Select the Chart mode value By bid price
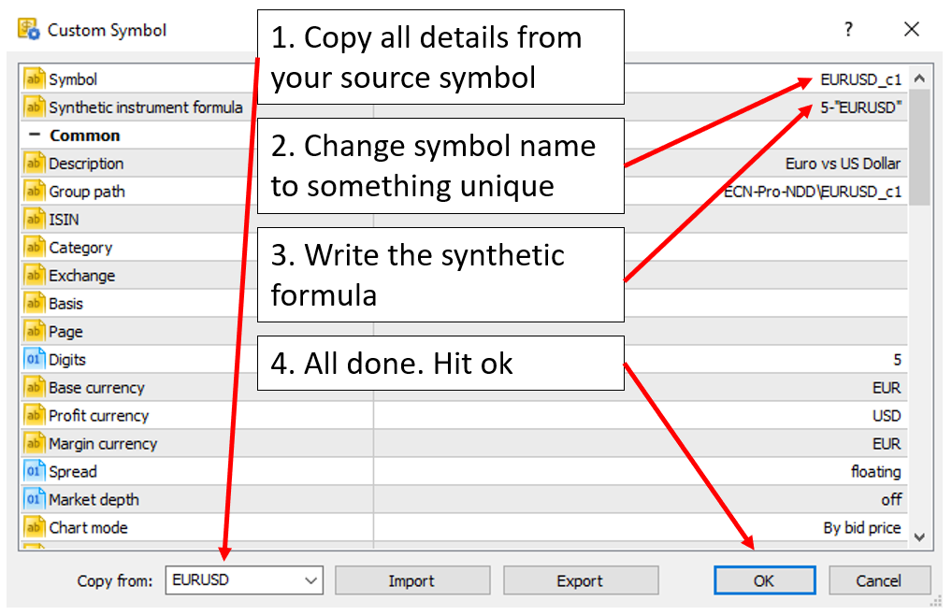952x615 pixels. (x=861, y=528)
